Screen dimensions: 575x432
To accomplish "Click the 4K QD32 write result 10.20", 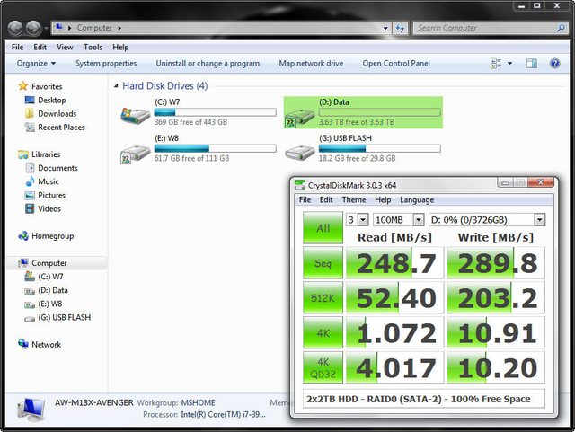I will pos(496,367).
